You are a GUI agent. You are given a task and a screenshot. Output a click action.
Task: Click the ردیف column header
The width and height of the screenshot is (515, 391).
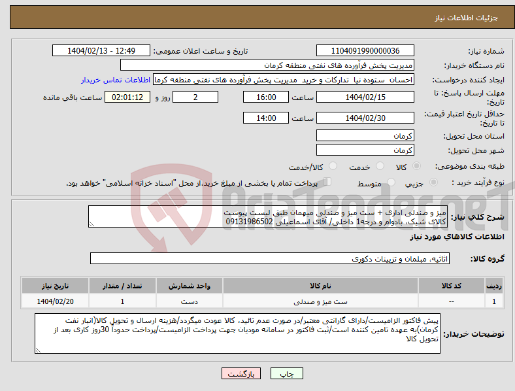(494, 286)
